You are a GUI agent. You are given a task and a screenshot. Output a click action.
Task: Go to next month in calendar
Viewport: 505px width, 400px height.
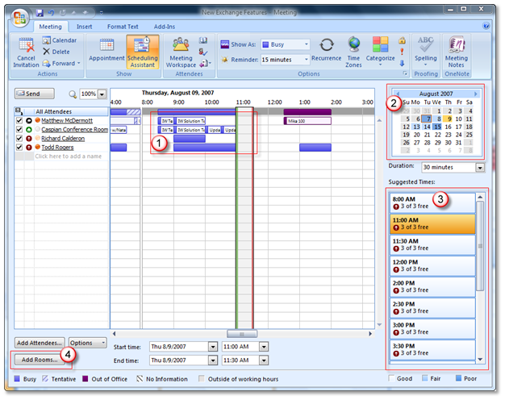click(x=476, y=94)
